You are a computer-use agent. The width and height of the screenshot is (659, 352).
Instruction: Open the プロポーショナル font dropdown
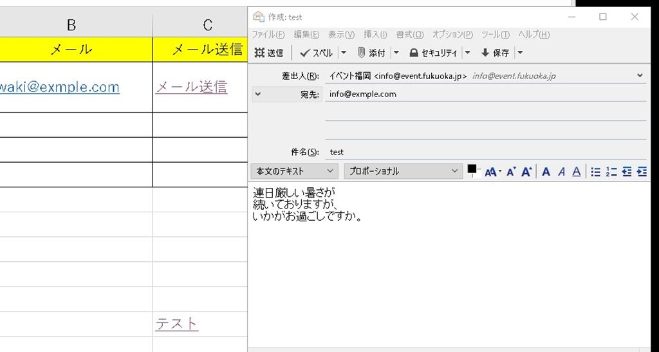coord(403,171)
